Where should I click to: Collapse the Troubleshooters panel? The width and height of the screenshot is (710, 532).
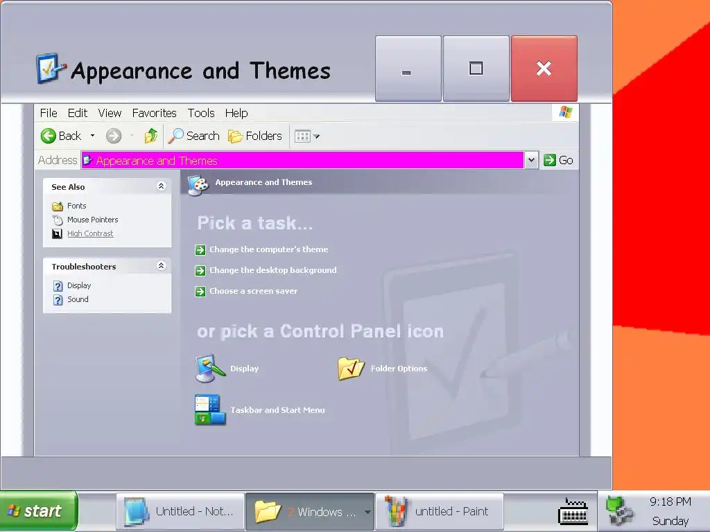tap(161, 265)
